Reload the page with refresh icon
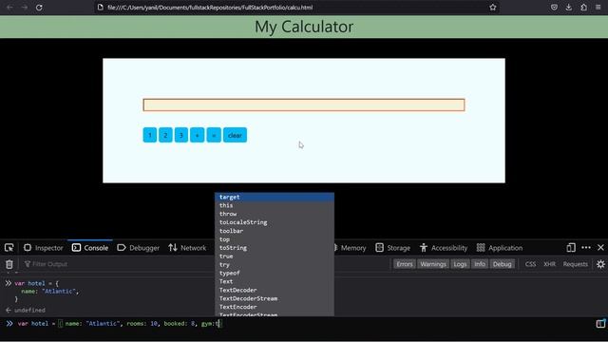Screen dimensions: 608x342 tap(39, 8)
